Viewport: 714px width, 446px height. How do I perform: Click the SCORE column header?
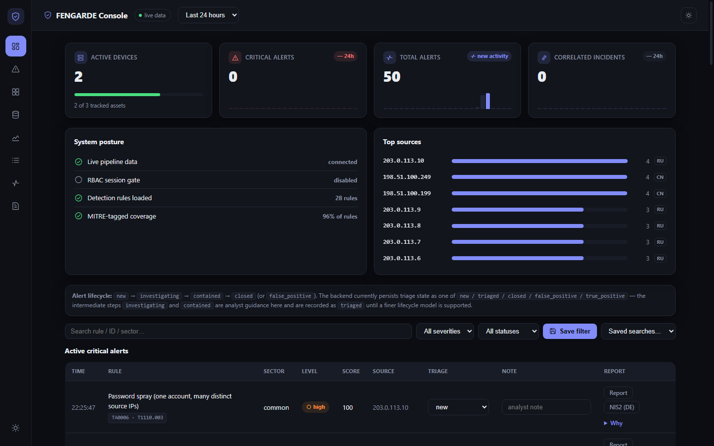[x=351, y=371]
